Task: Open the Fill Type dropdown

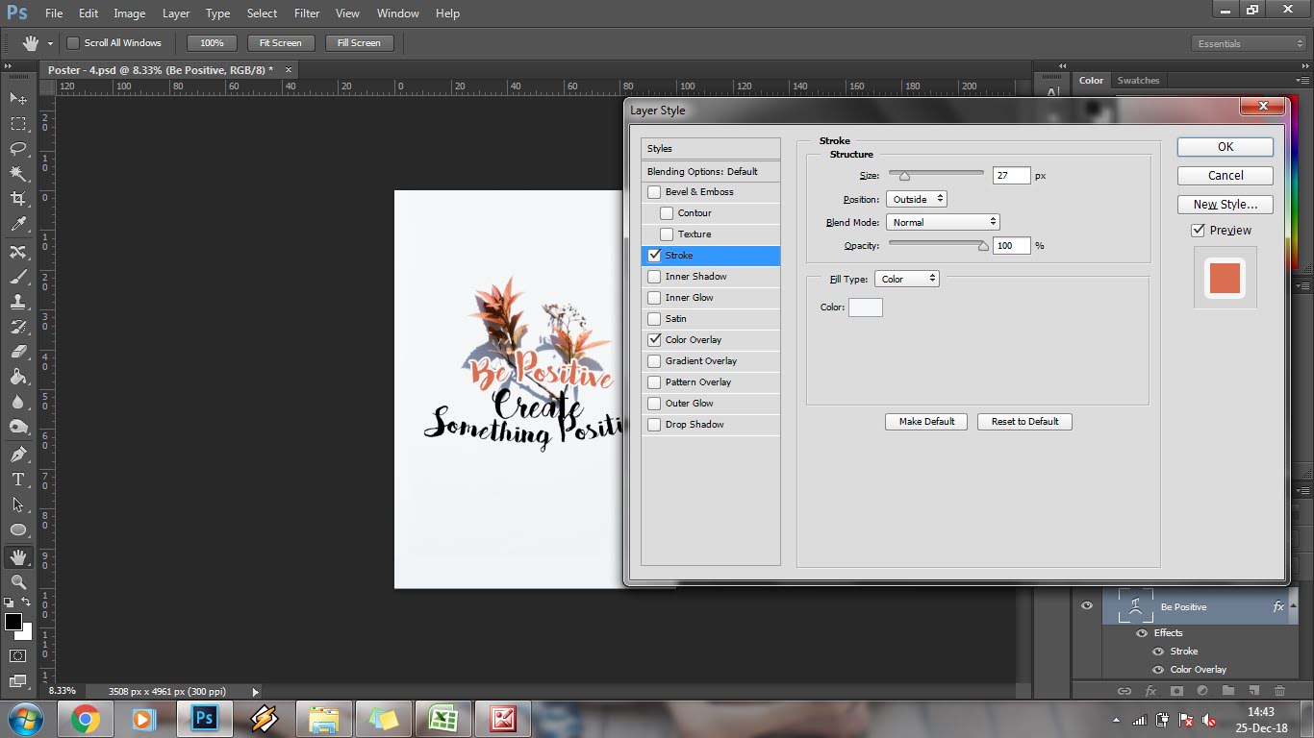Action: click(x=906, y=279)
